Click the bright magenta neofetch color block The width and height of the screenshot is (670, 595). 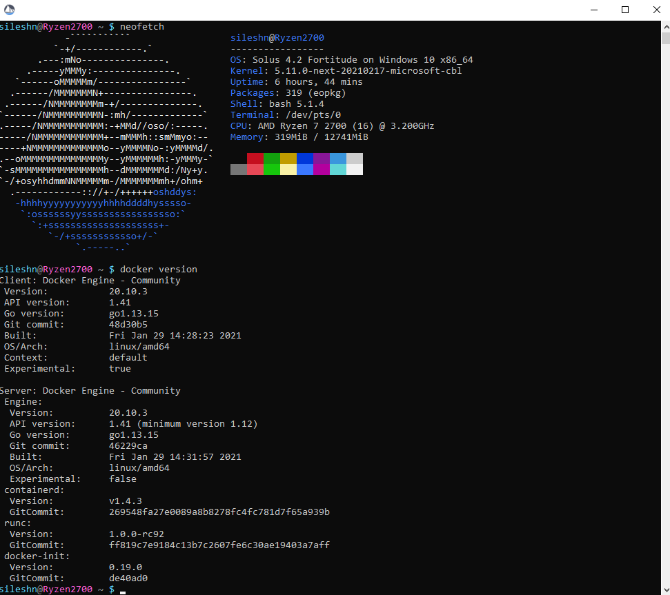coord(322,170)
